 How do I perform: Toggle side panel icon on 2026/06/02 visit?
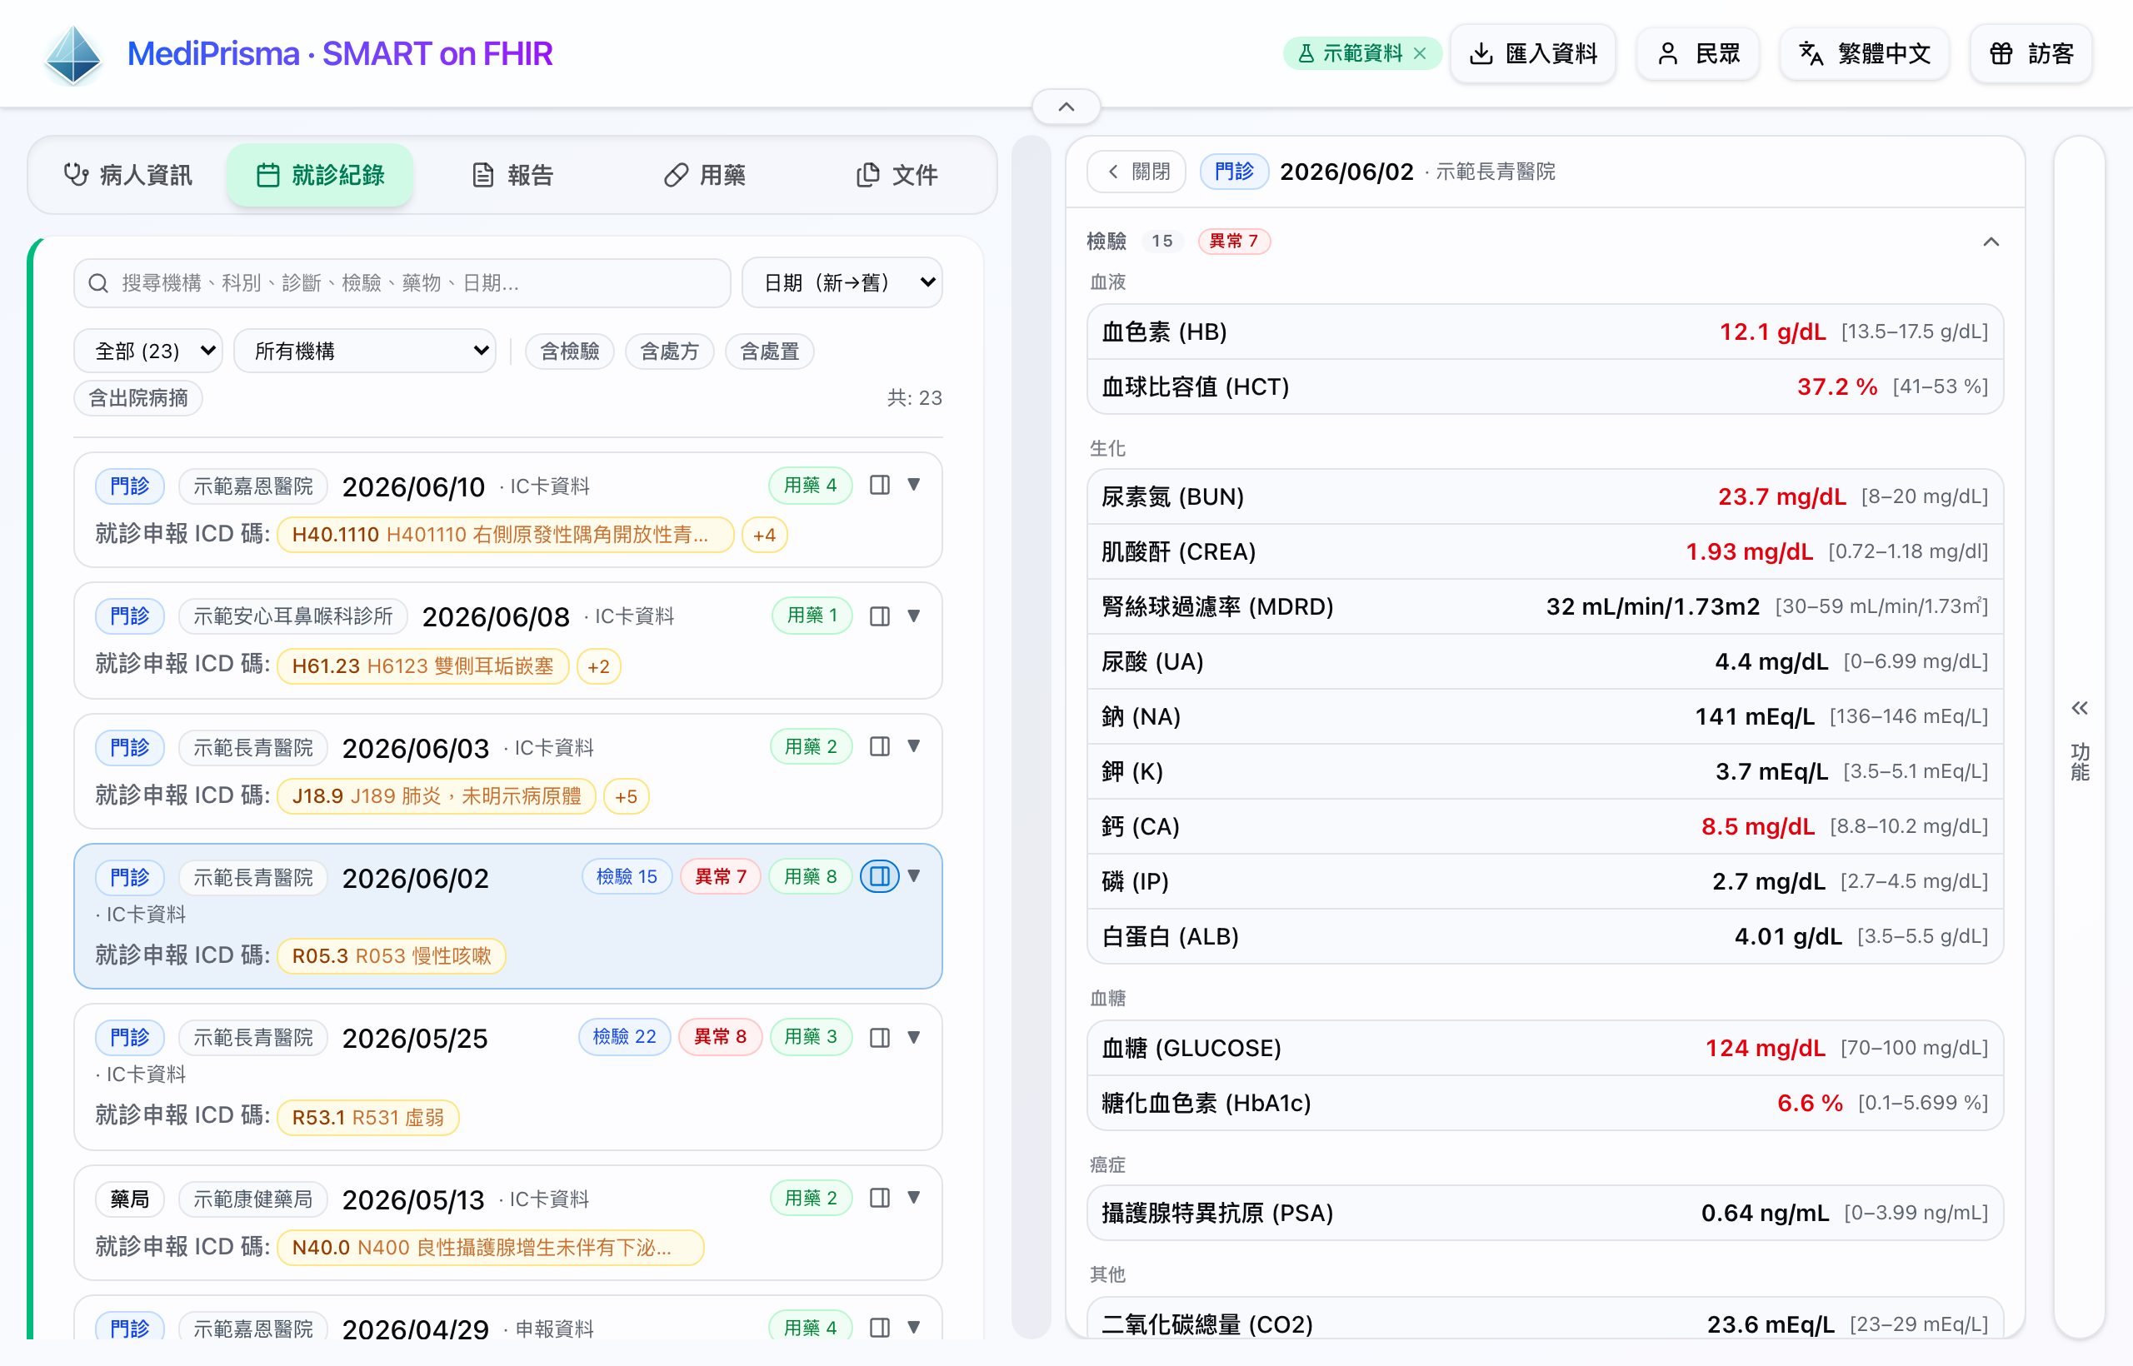click(879, 876)
